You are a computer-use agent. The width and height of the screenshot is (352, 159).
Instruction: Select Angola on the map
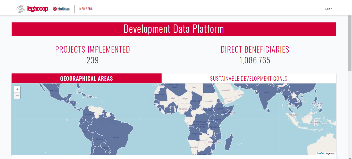195,133
